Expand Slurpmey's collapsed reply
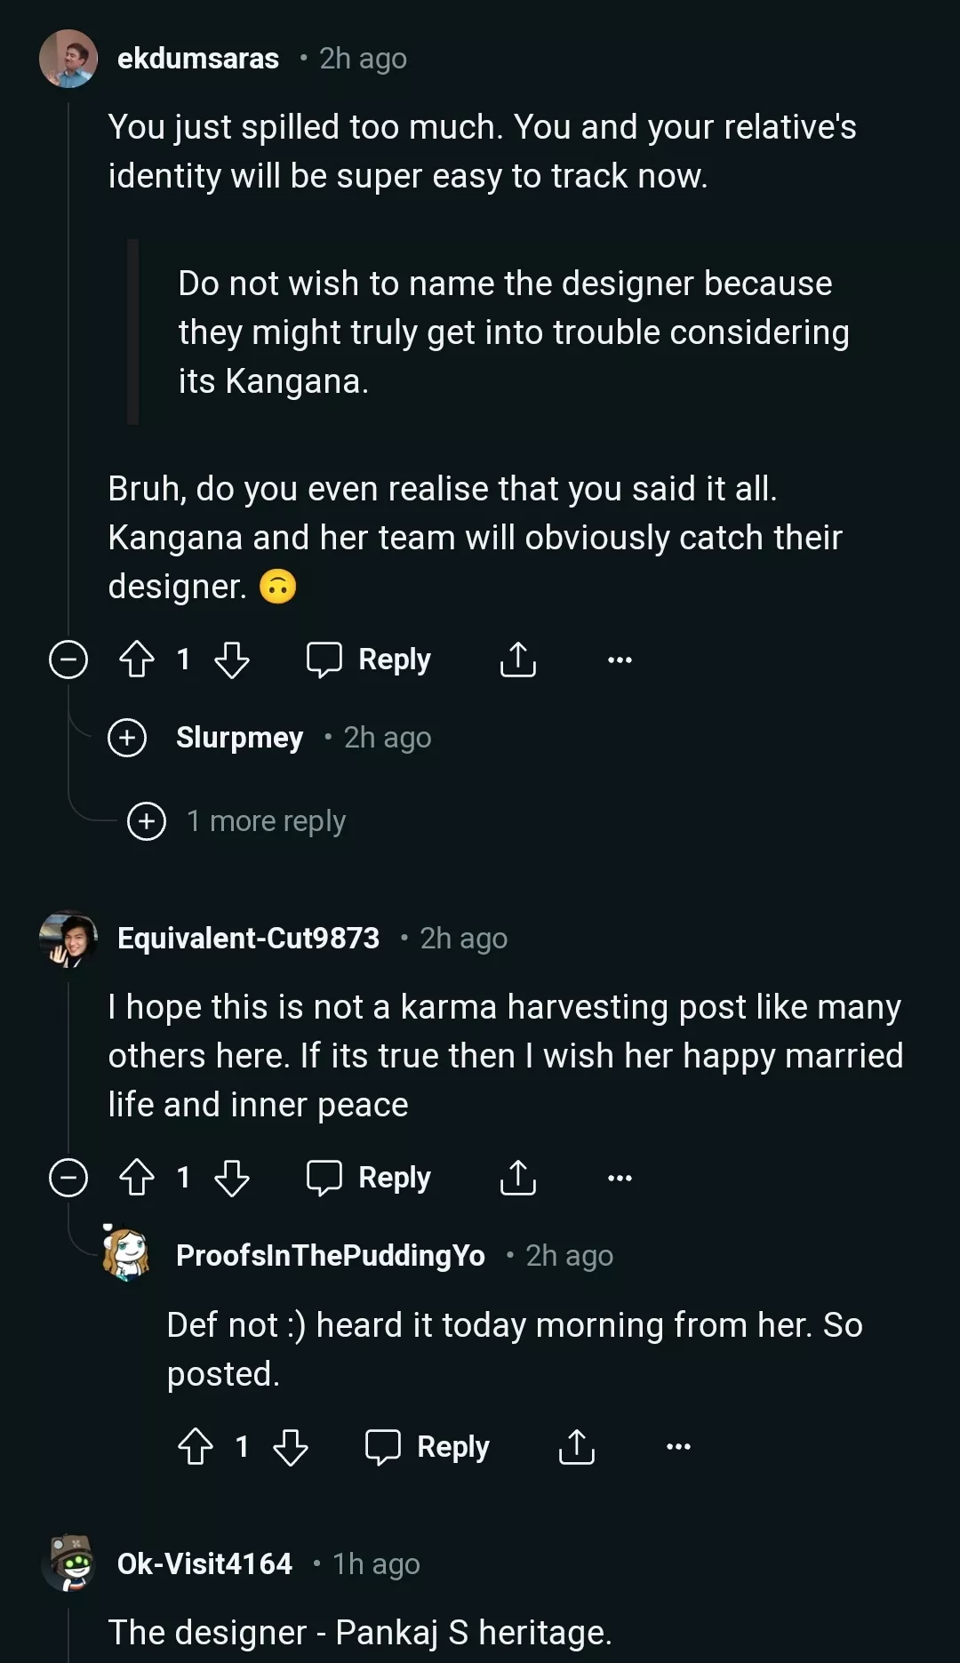 coord(127,738)
